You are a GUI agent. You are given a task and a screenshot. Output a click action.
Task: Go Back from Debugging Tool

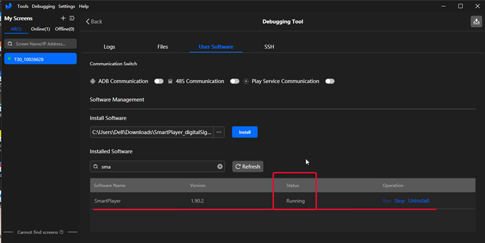click(94, 21)
